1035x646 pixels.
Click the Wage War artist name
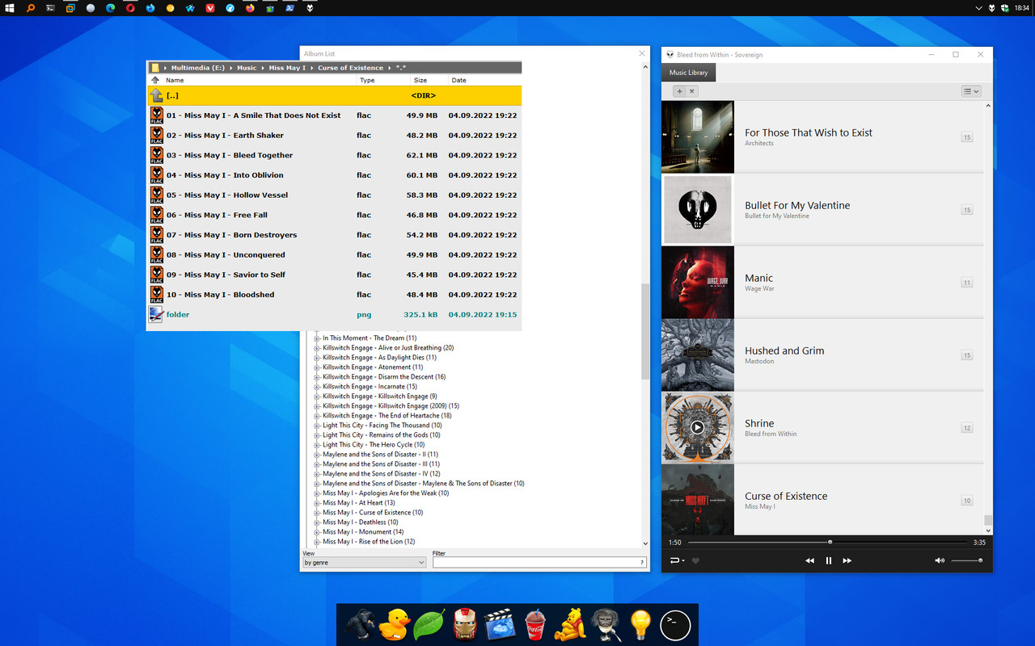759,288
